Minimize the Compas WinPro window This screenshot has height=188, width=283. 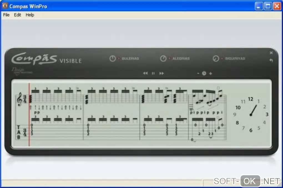[x=259, y=6]
